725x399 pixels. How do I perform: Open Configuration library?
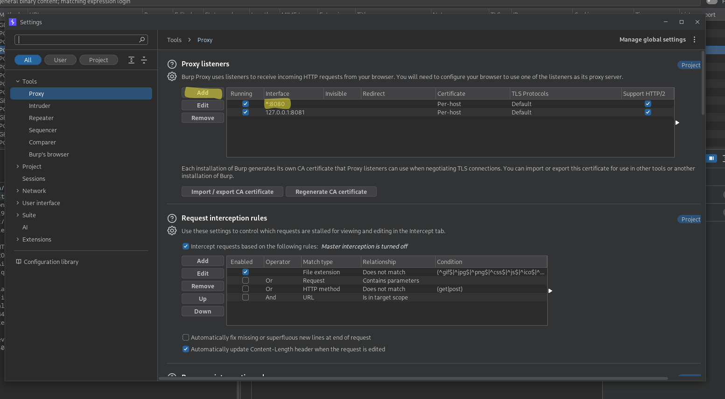click(x=51, y=262)
